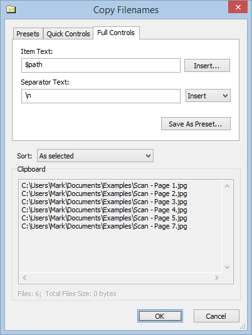Screen dimensions: 252x335
Task: Click the Item Text input field
Action: click(101, 65)
